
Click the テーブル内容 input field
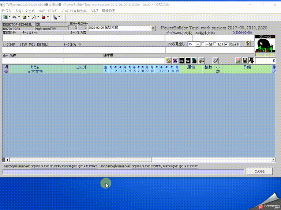click(114, 38)
